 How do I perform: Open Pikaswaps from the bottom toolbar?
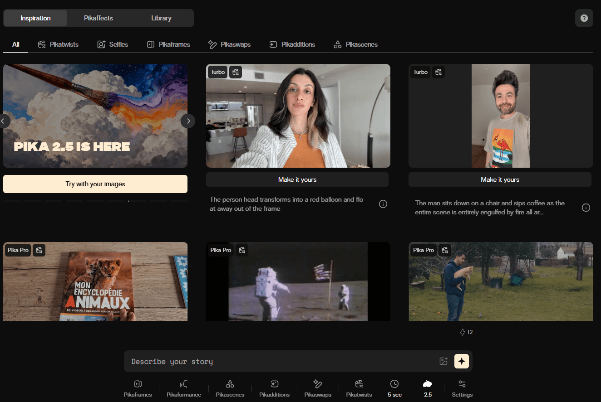tap(318, 388)
